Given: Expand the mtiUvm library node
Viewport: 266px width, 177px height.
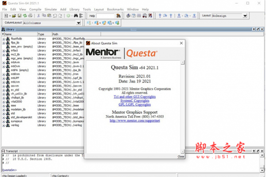Looking at the screenshot, I should coord(4,82).
